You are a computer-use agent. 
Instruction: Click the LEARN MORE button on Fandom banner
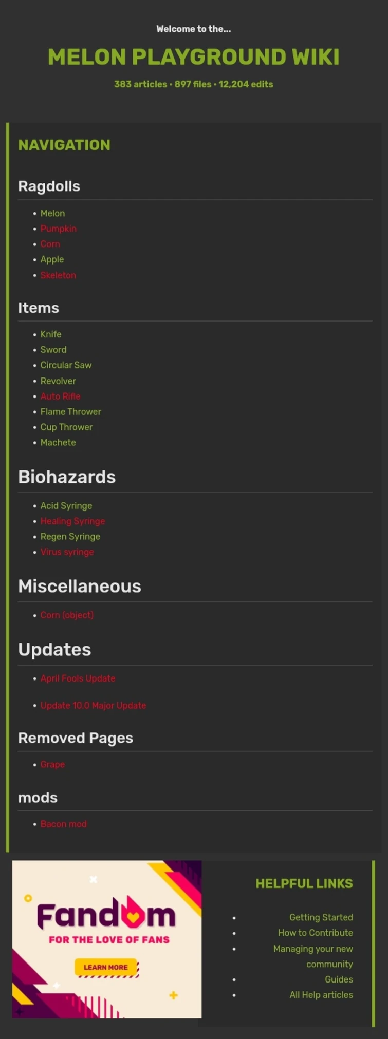(x=106, y=967)
